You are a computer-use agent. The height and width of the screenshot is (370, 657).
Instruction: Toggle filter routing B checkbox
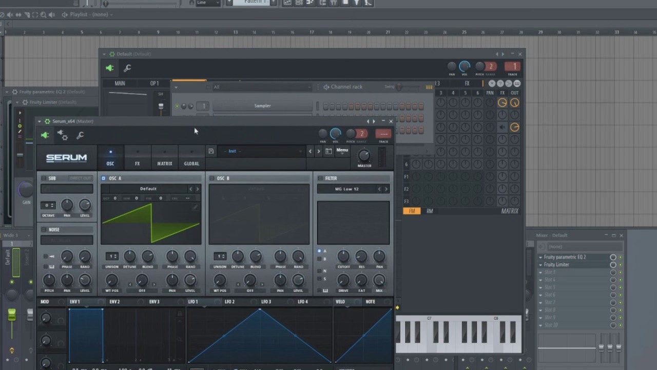(x=319, y=259)
